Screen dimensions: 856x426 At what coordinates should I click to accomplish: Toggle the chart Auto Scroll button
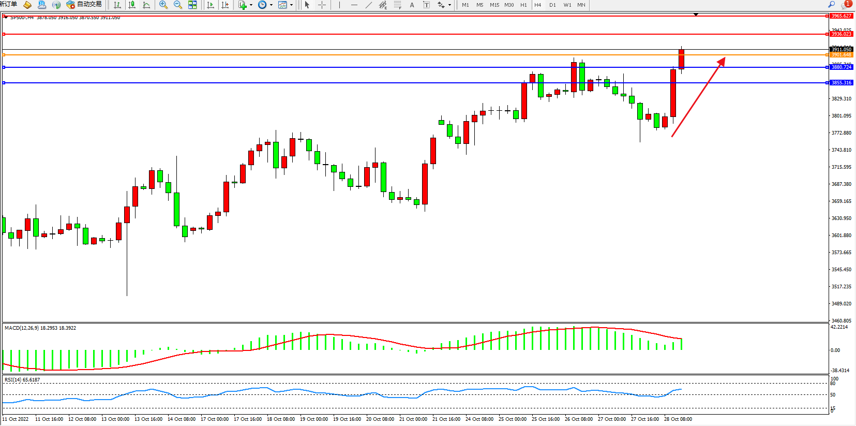click(x=211, y=5)
